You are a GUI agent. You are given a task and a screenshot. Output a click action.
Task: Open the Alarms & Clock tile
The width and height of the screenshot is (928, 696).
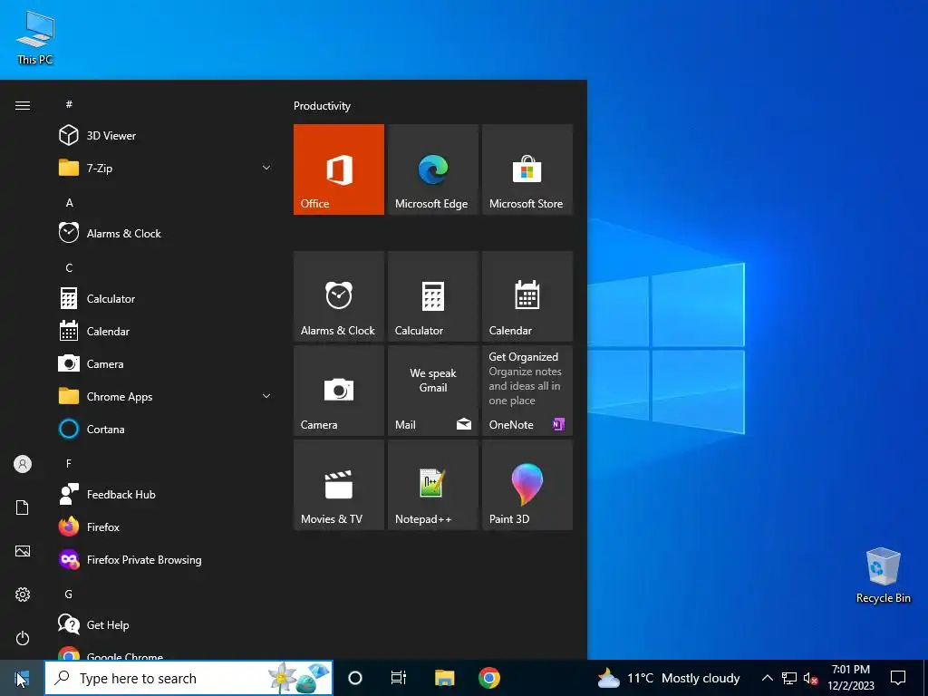(x=339, y=296)
